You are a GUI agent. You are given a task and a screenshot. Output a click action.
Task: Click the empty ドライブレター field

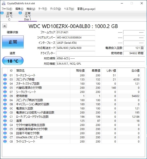click(x=75, y=53)
